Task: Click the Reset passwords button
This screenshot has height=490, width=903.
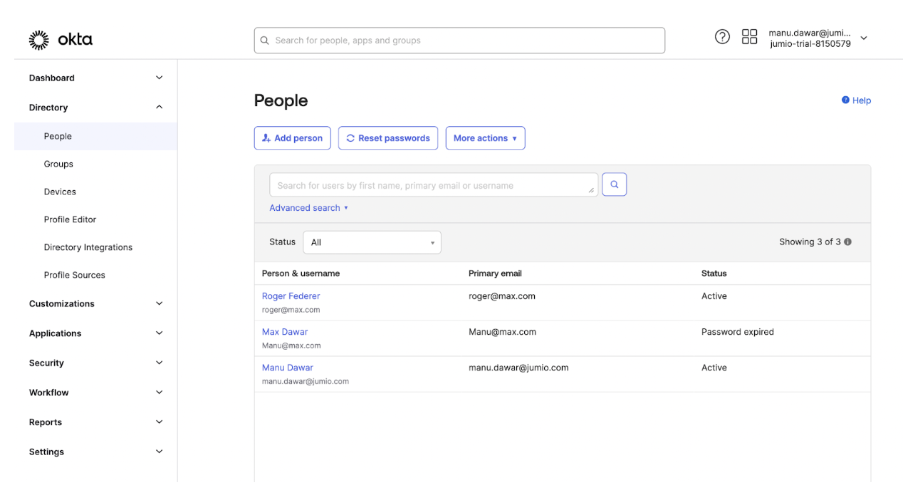Action: click(x=388, y=138)
